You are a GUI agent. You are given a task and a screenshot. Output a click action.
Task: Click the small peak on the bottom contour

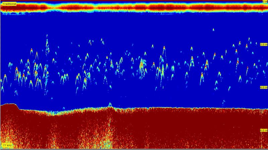tap(110, 105)
